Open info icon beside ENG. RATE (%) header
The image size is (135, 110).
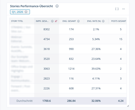[103, 21]
